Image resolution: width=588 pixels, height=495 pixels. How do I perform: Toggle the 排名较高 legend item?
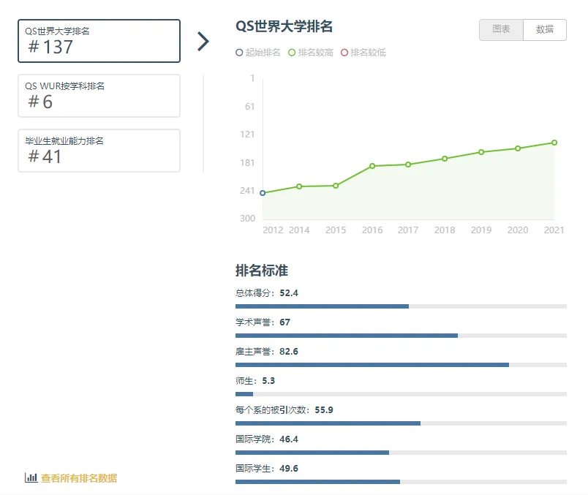pos(311,53)
